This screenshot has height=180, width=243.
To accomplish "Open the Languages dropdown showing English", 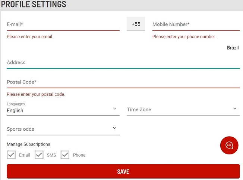I will click(63, 109).
